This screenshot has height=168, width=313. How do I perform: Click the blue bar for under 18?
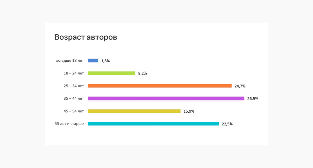coord(93,61)
